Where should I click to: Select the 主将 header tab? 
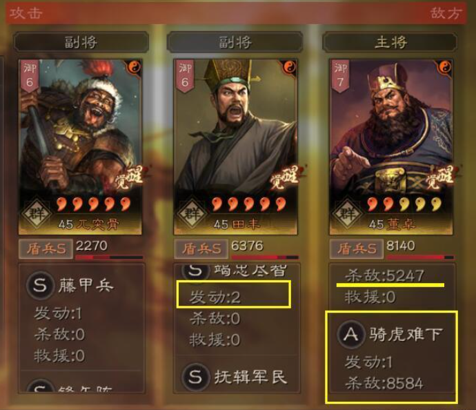(390, 42)
